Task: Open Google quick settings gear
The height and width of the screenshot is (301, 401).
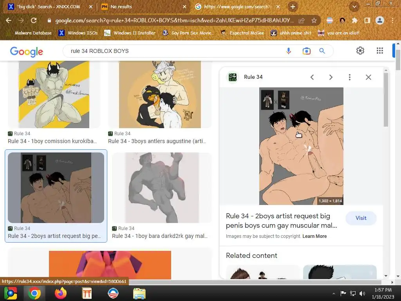Action: [x=360, y=51]
